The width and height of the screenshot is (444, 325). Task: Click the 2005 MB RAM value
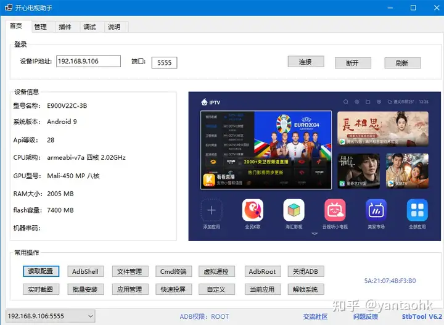(60, 194)
